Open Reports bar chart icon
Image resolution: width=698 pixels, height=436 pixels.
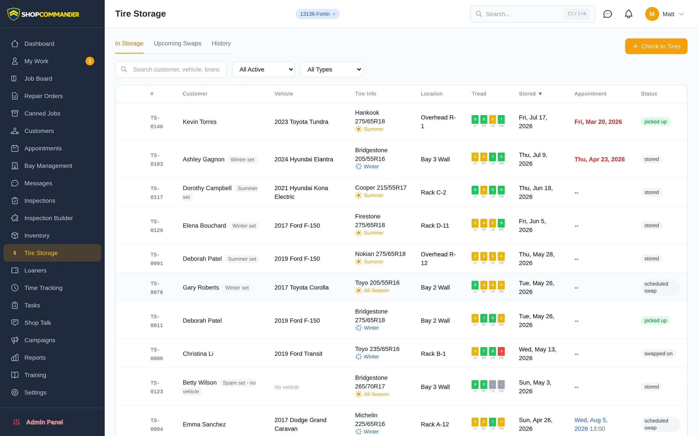(15, 358)
